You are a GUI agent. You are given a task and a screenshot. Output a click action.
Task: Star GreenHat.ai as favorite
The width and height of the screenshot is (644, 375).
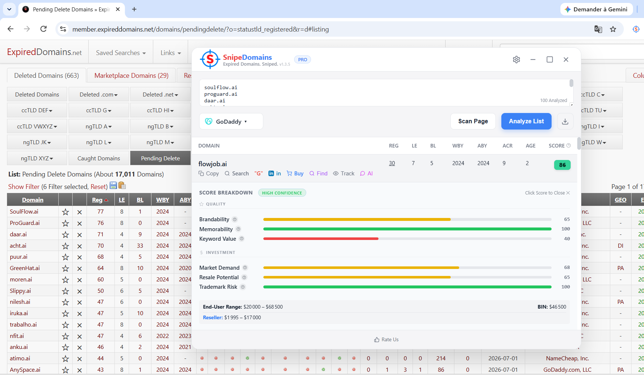click(x=65, y=268)
